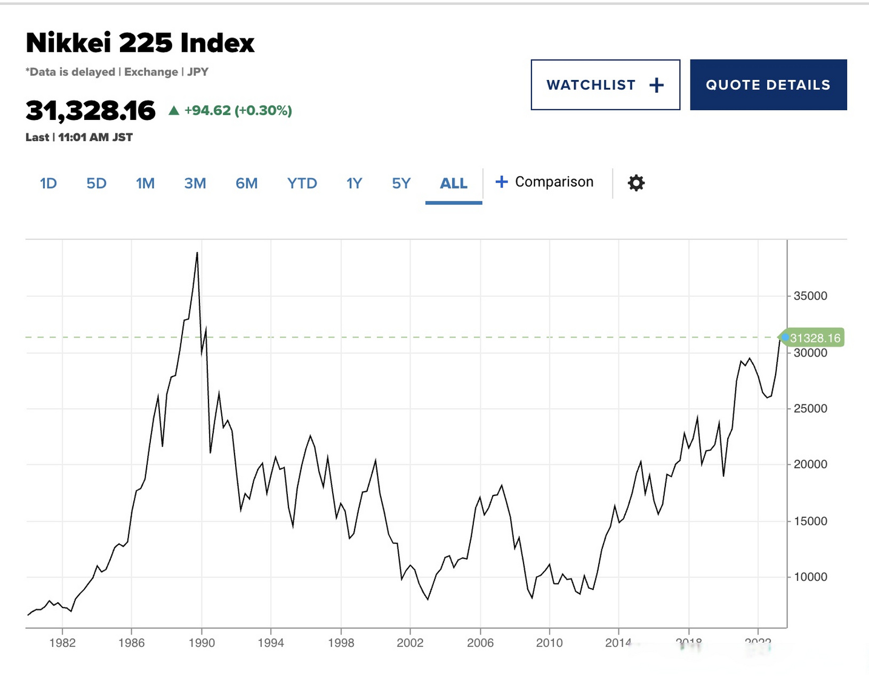This screenshot has width=869, height=682.
Task: Click the 15000 y-axis label
Action: pos(810,521)
